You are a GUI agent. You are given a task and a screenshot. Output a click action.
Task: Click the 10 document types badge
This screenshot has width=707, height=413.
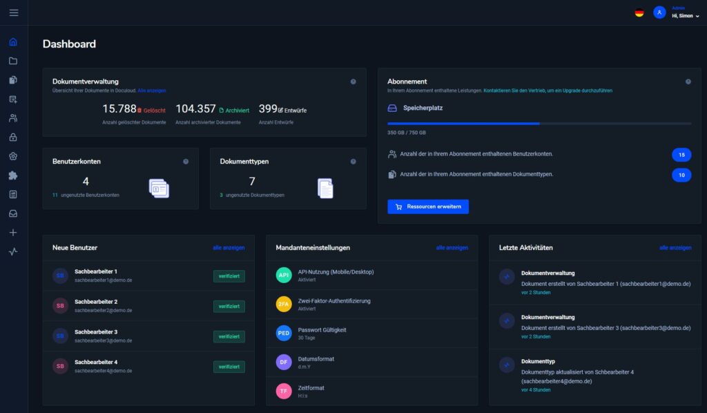tap(681, 175)
